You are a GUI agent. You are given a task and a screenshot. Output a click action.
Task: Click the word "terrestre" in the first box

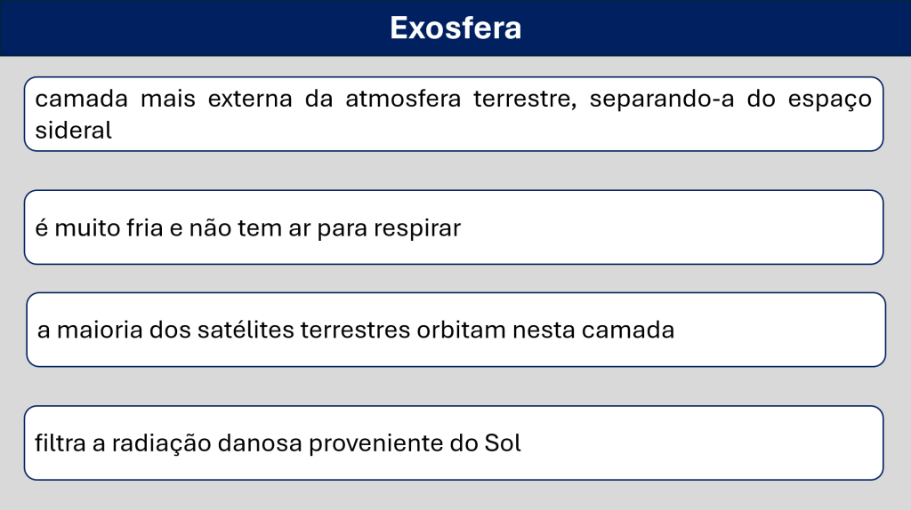pos(519,99)
